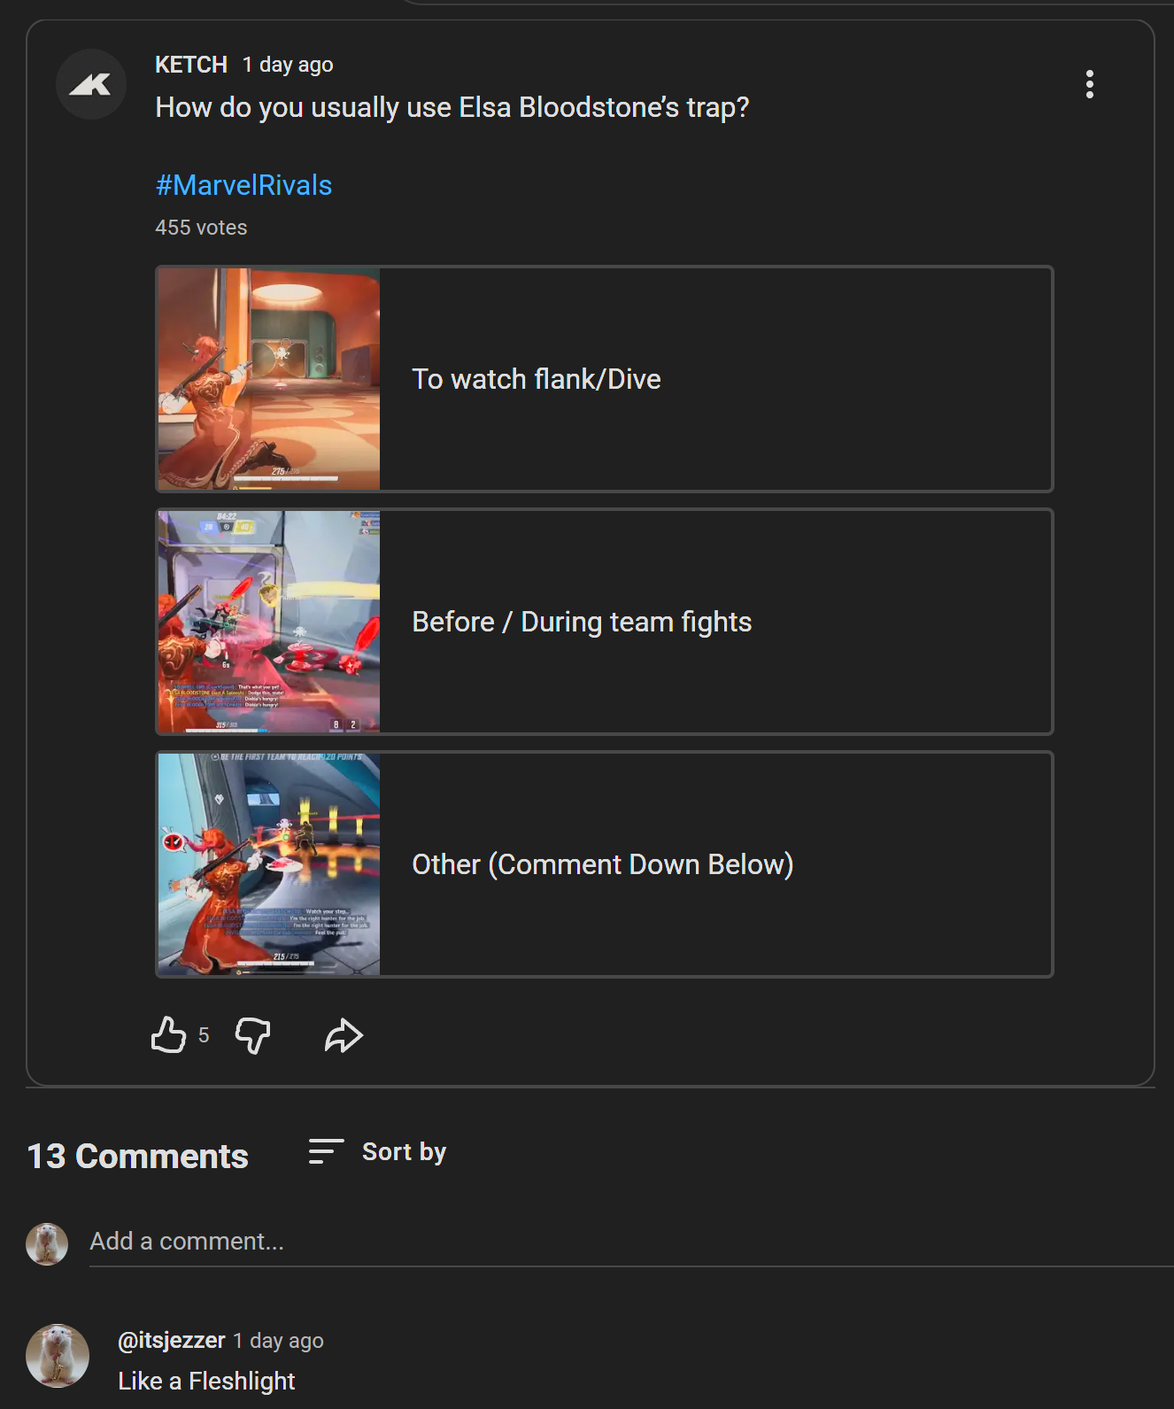Open @itsjezzer's profile picture
The width and height of the screenshot is (1174, 1409).
[x=58, y=1355]
